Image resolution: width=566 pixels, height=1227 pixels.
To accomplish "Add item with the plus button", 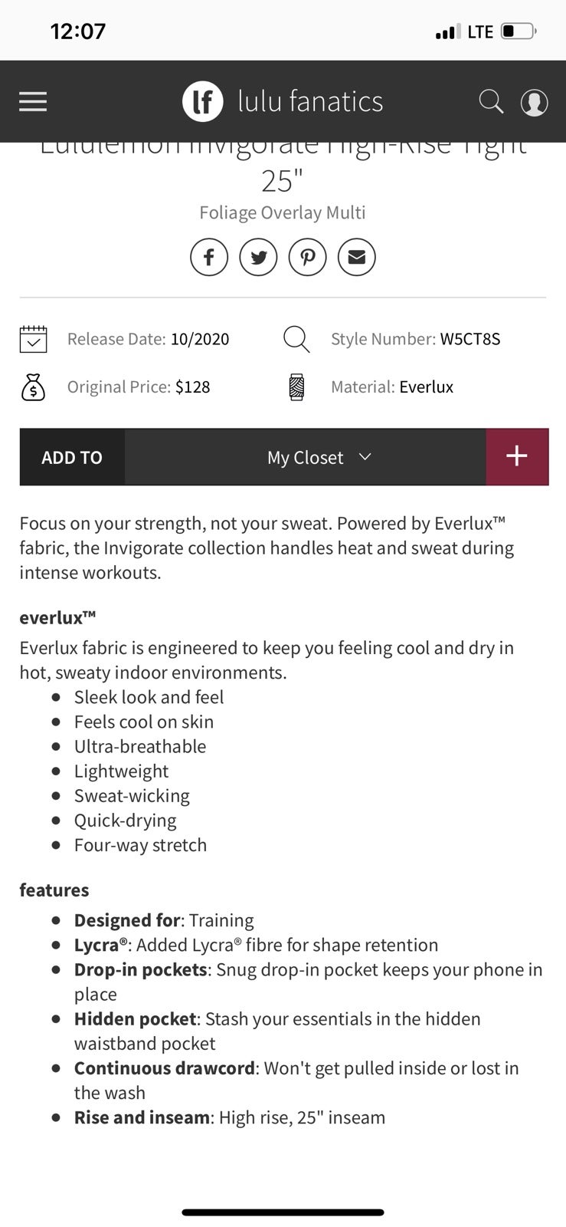I will coord(517,456).
